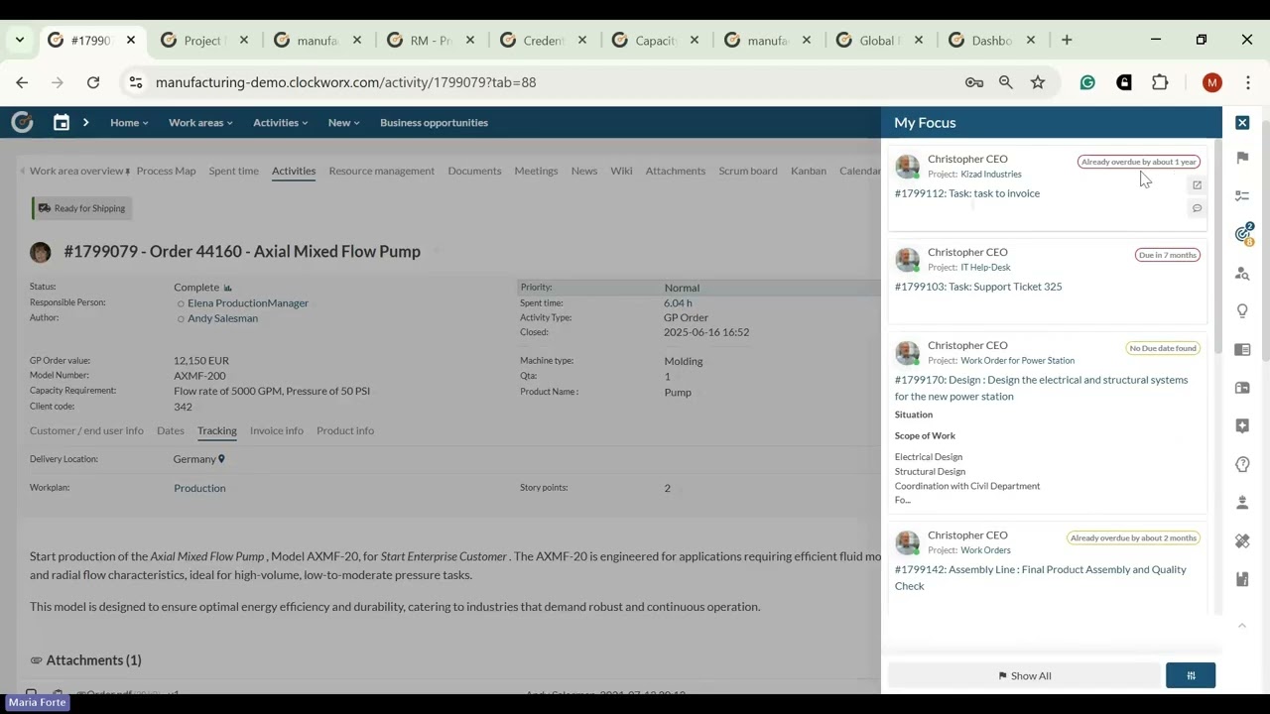Click the browser back arrow
The width and height of the screenshot is (1270, 714).
tap(22, 82)
